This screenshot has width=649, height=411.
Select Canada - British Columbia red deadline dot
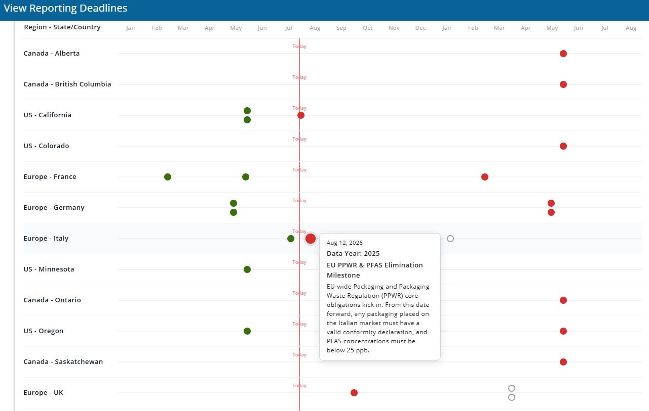[563, 84]
